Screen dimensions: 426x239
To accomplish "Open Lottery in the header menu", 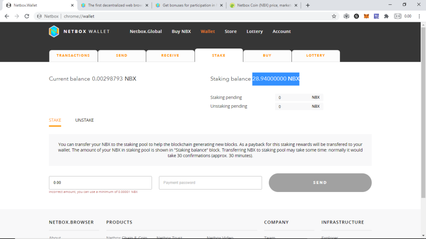I will pyautogui.click(x=255, y=32).
